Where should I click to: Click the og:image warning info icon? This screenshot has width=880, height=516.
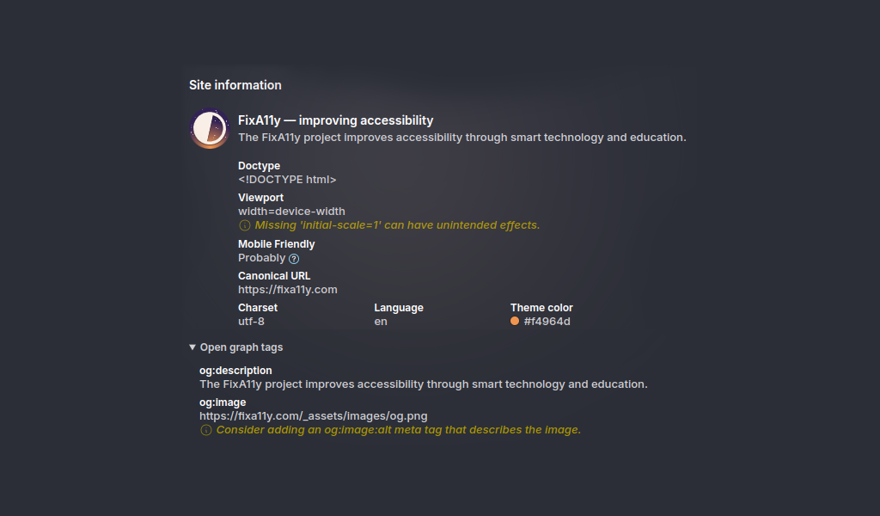point(206,430)
